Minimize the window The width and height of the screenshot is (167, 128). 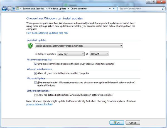(149, 2)
